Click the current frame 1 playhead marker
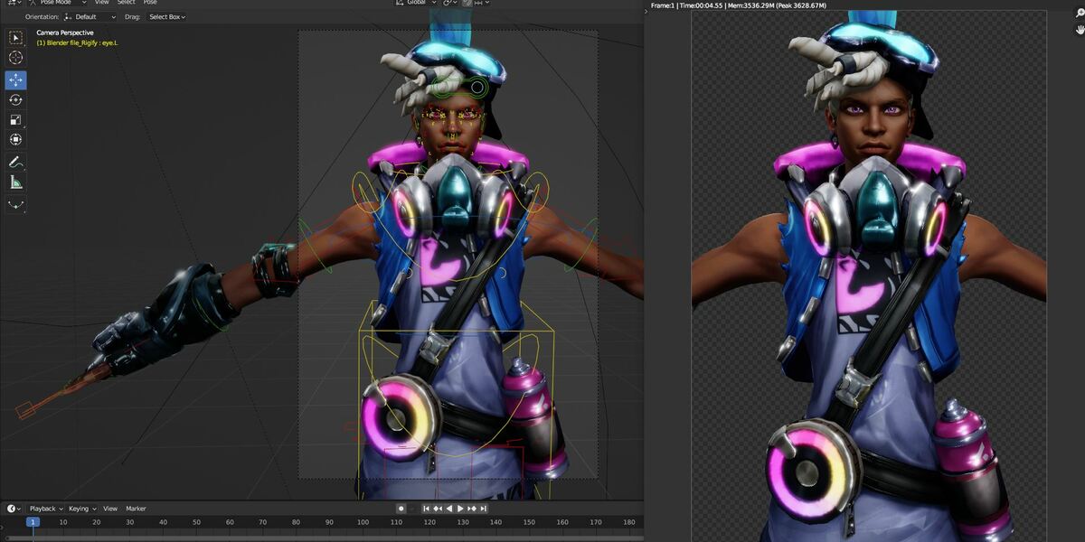 pyautogui.click(x=33, y=521)
